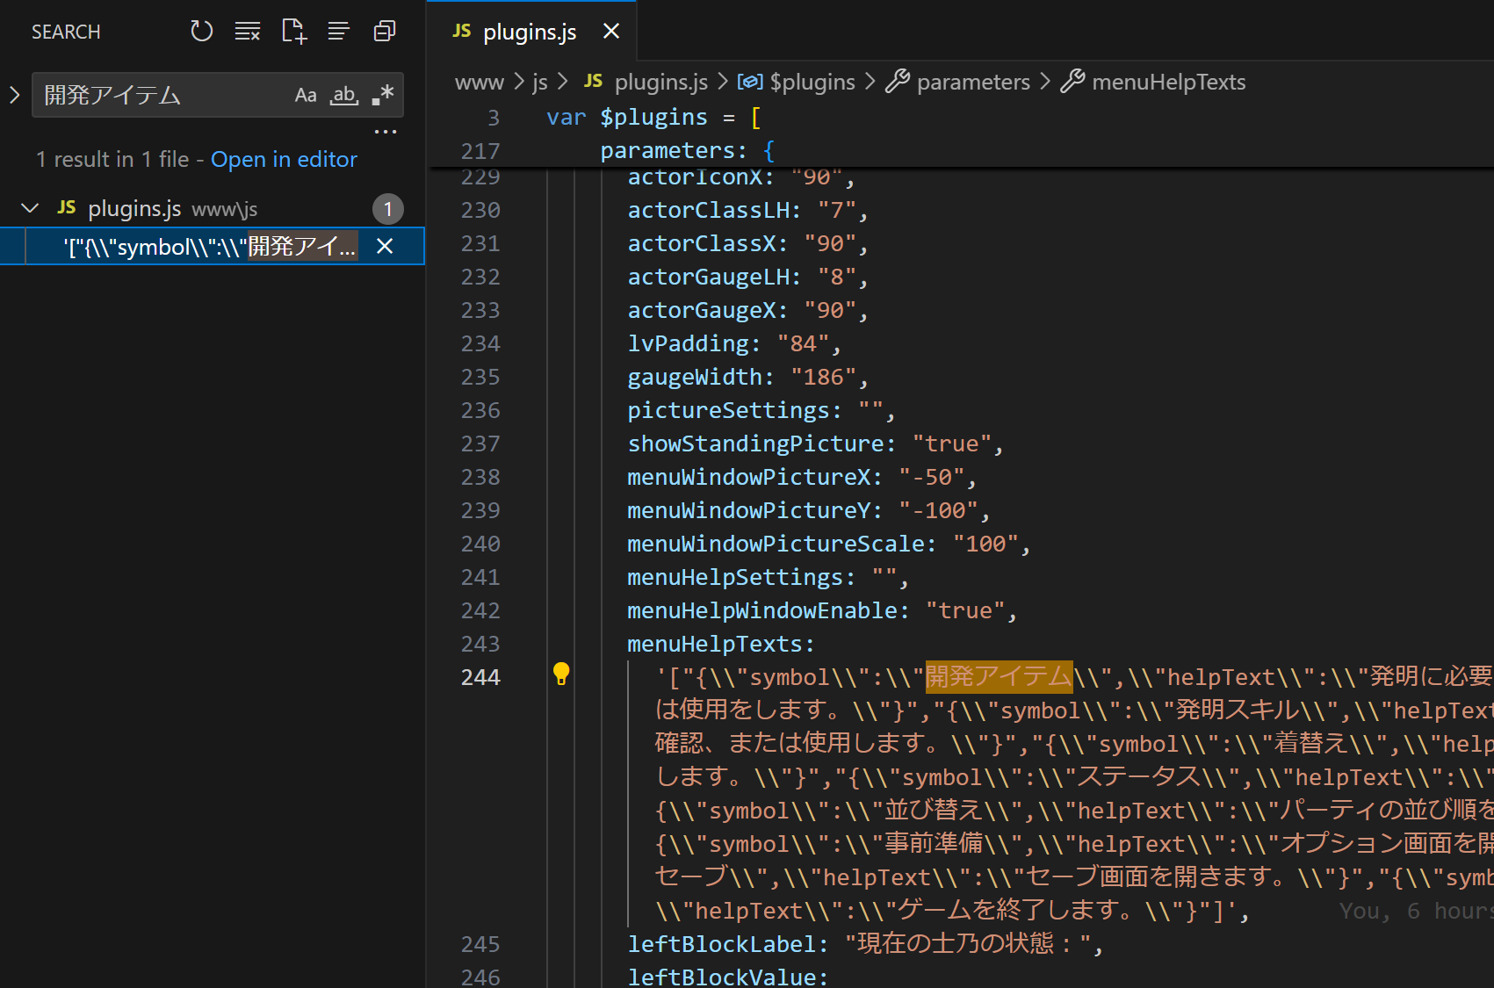Click the js folder breadcrumb
1494x988 pixels.
click(x=539, y=83)
